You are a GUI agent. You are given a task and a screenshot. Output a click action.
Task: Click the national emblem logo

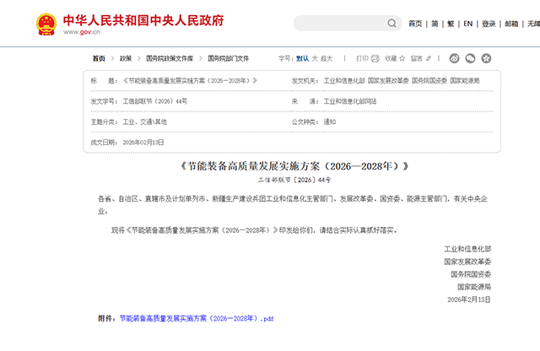(46, 24)
